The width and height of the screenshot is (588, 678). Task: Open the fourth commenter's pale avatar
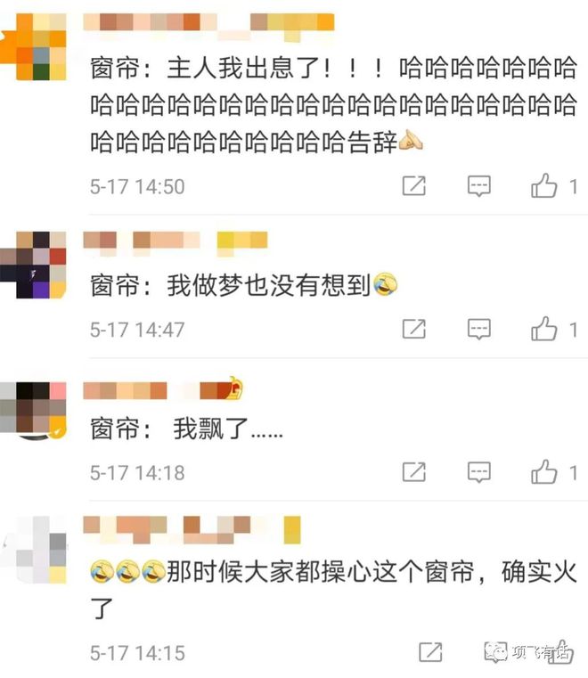35,550
